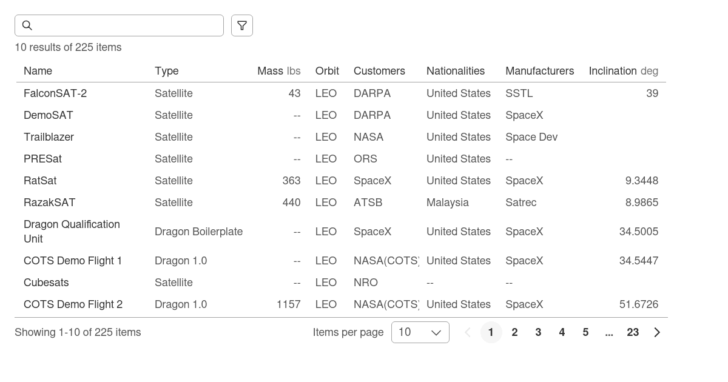This screenshot has height=382, width=728.
Task: Select page 5 in pagination
Action: pyautogui.click(x=585, y=332)
